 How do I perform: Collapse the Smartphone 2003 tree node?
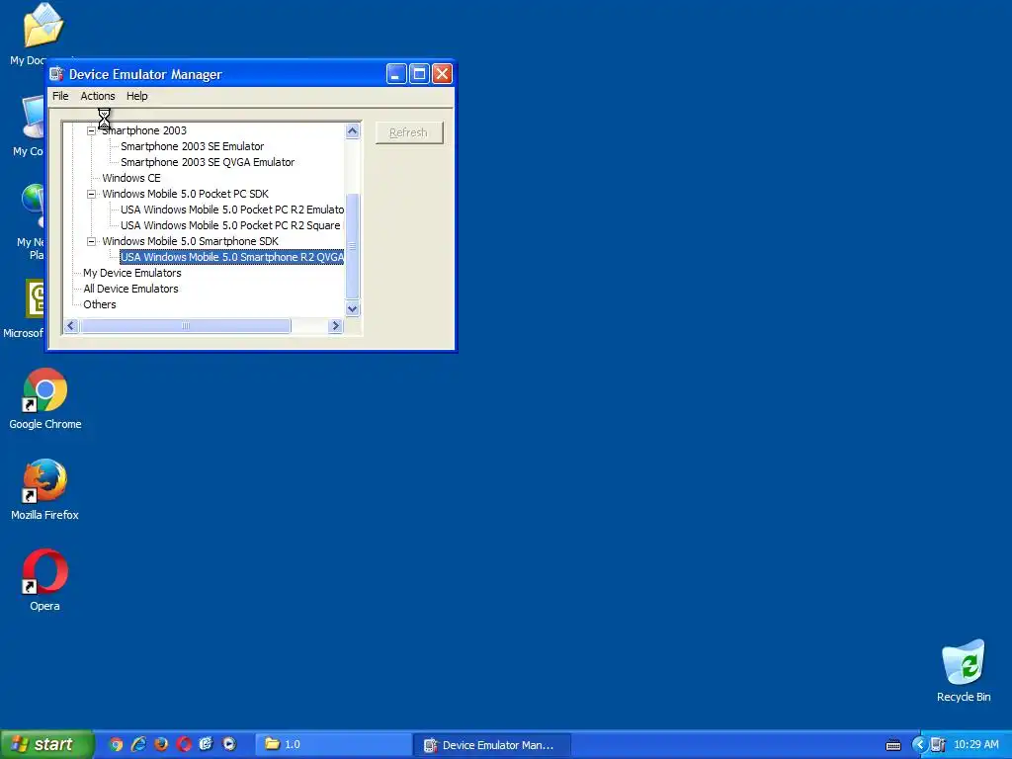91,130
